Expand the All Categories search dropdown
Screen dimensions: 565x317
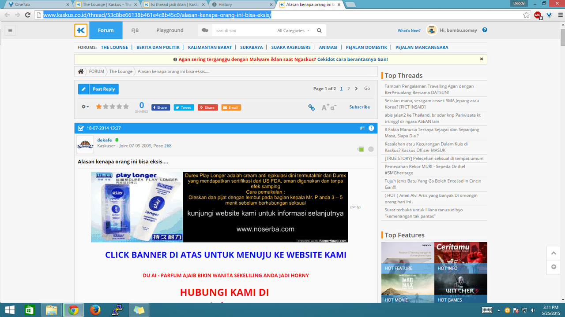(294, 30)
